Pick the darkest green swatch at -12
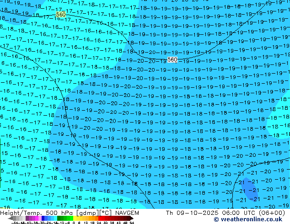The image size is (290, 224). tap(59, 218)
